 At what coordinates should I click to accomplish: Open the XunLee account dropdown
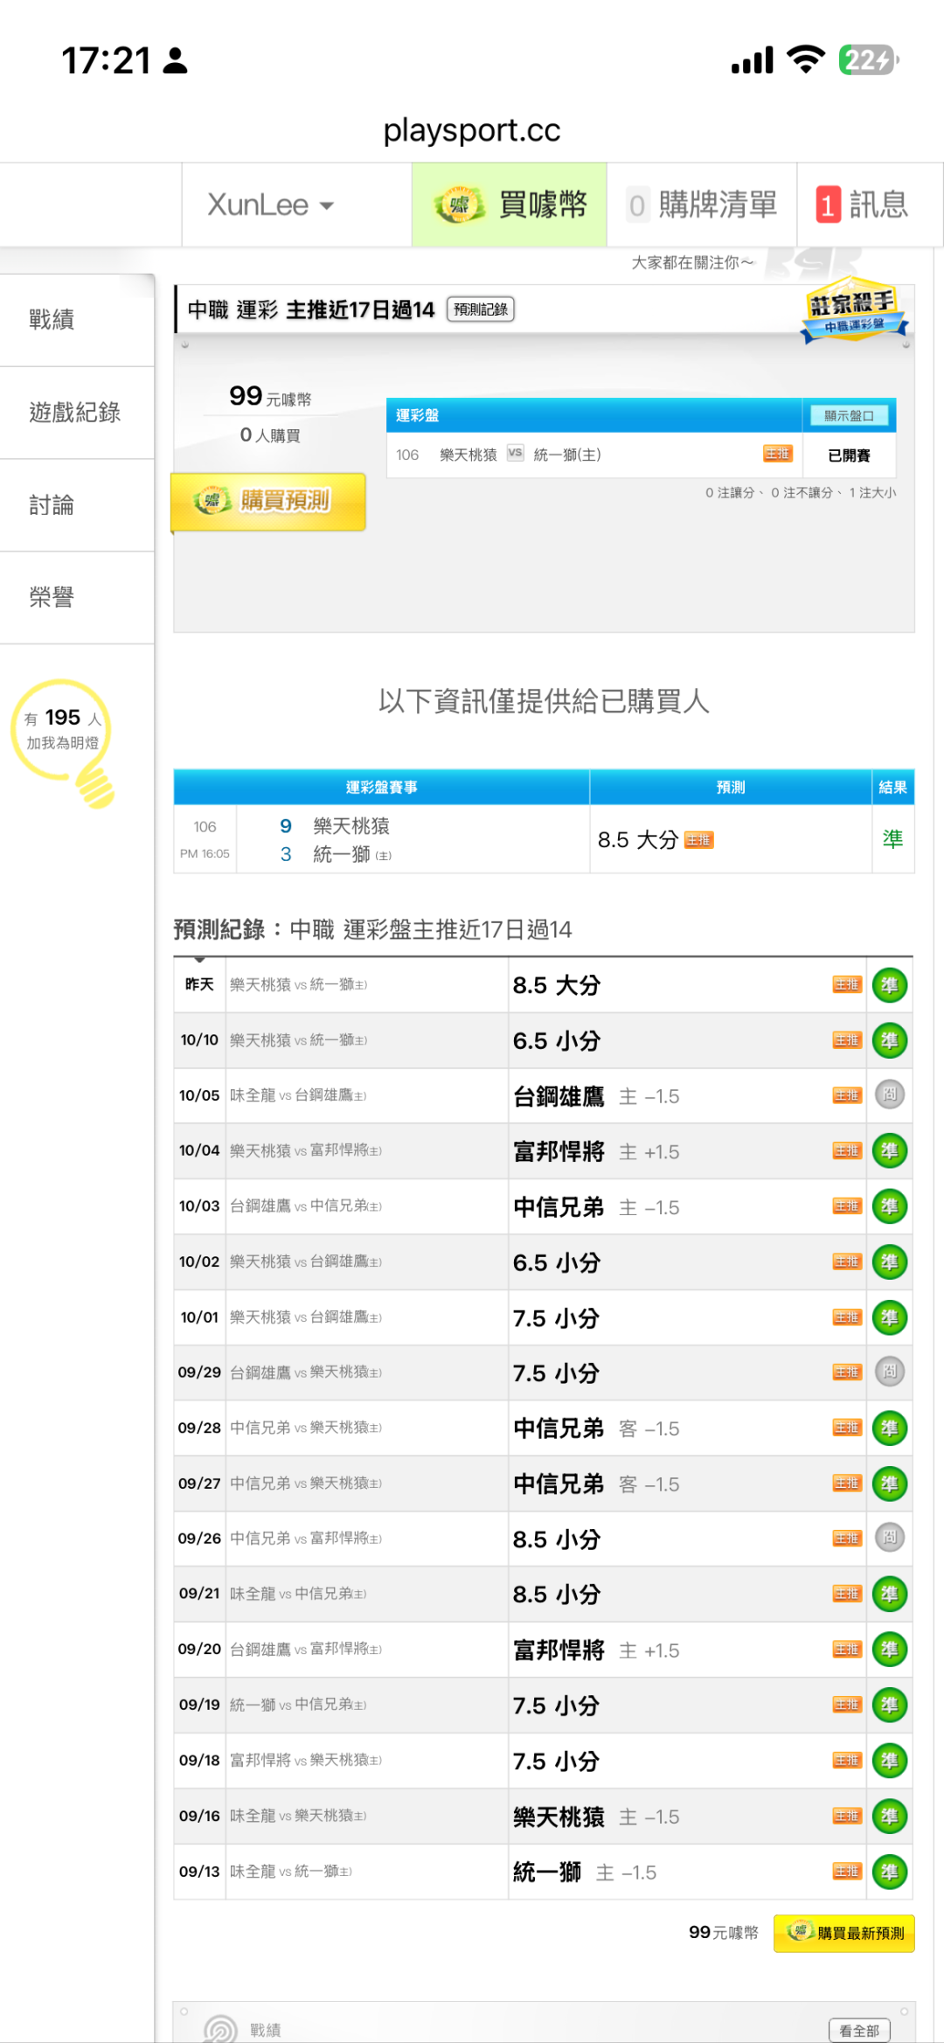[270, 205]
